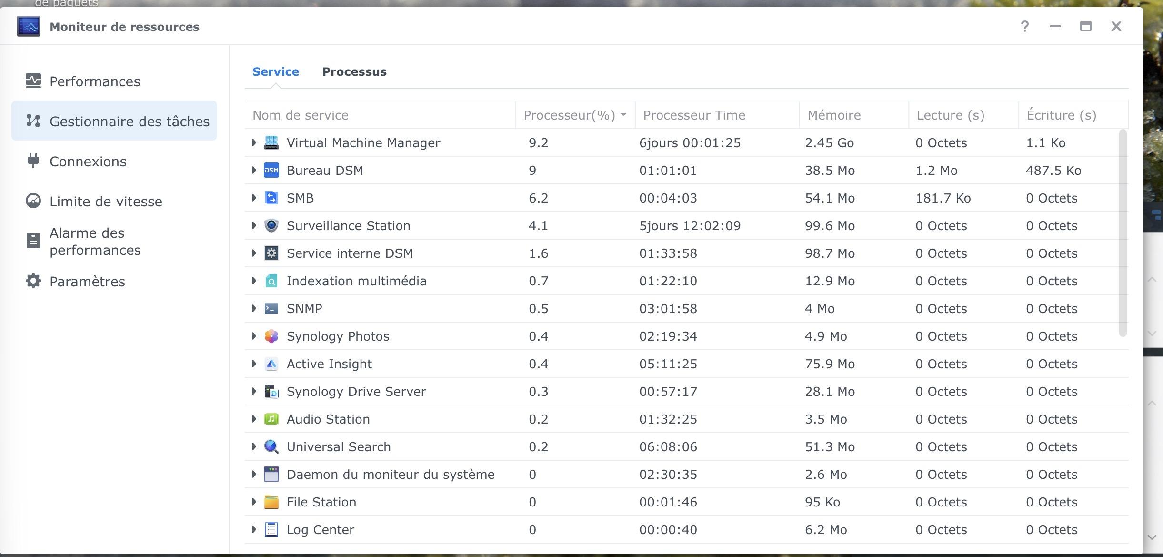The image size is (1163, 557).
Task: Expand the Log Center row
Action: (254, 529)
